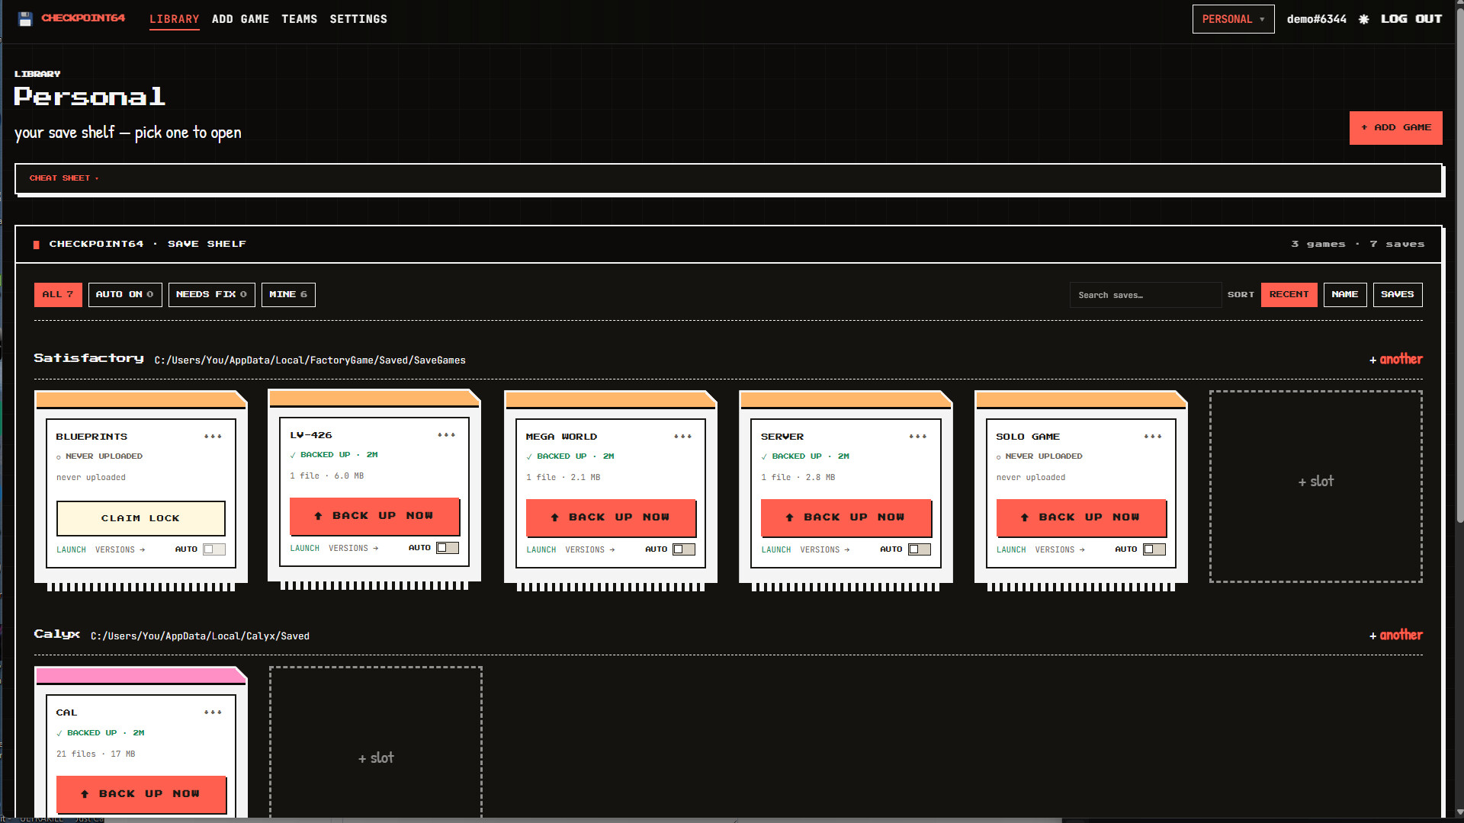Screen dimensions: 1464x823
Task: Open VERSIONS on SERVER card
Action: 824,550
